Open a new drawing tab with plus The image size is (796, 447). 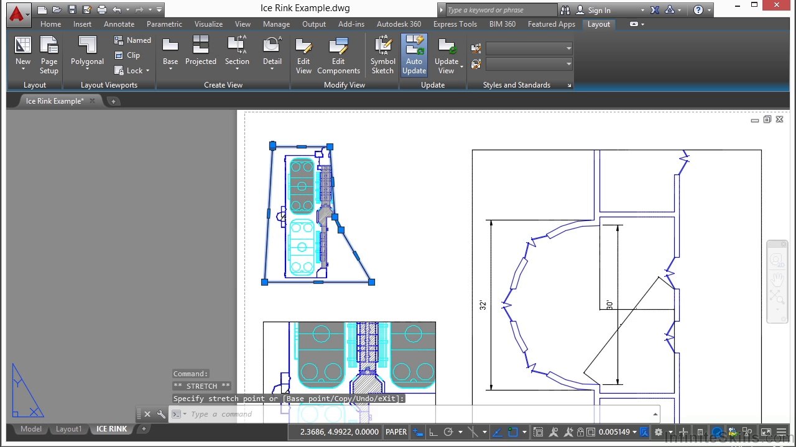[x=113, y=101]
